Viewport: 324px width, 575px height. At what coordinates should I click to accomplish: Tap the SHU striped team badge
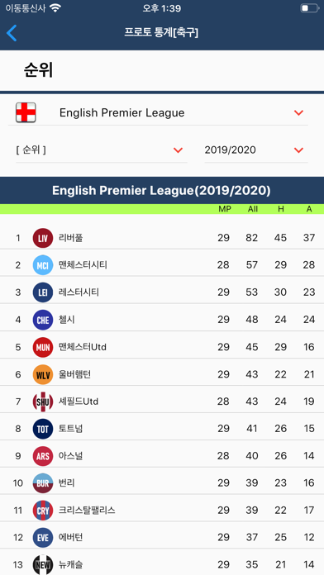42,402
